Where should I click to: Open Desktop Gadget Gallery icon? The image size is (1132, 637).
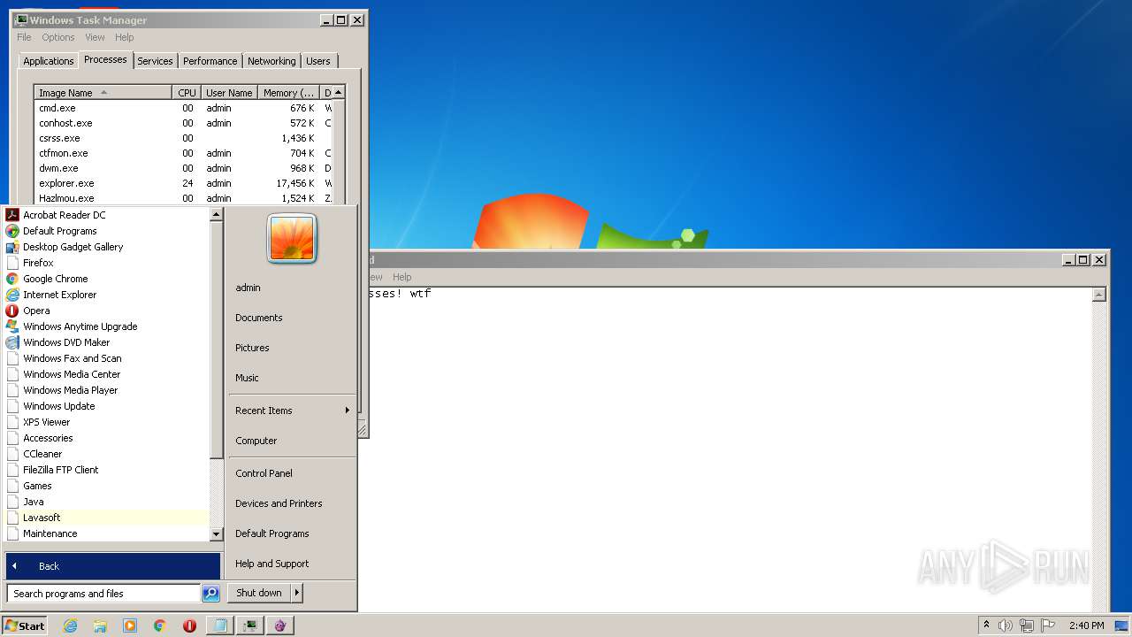(12, 247)
